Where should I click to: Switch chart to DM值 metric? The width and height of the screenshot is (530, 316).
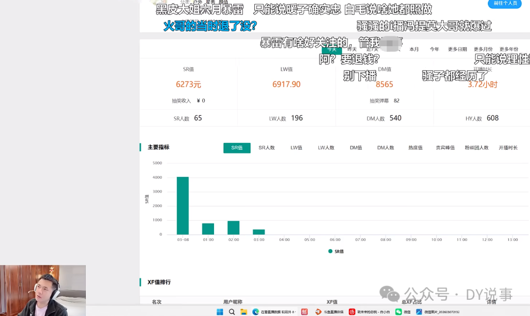356,148
